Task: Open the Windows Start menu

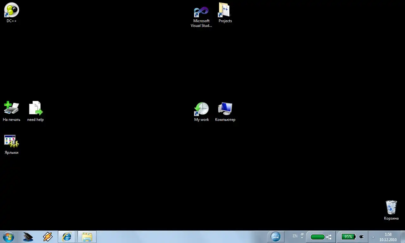Action: 8,237
